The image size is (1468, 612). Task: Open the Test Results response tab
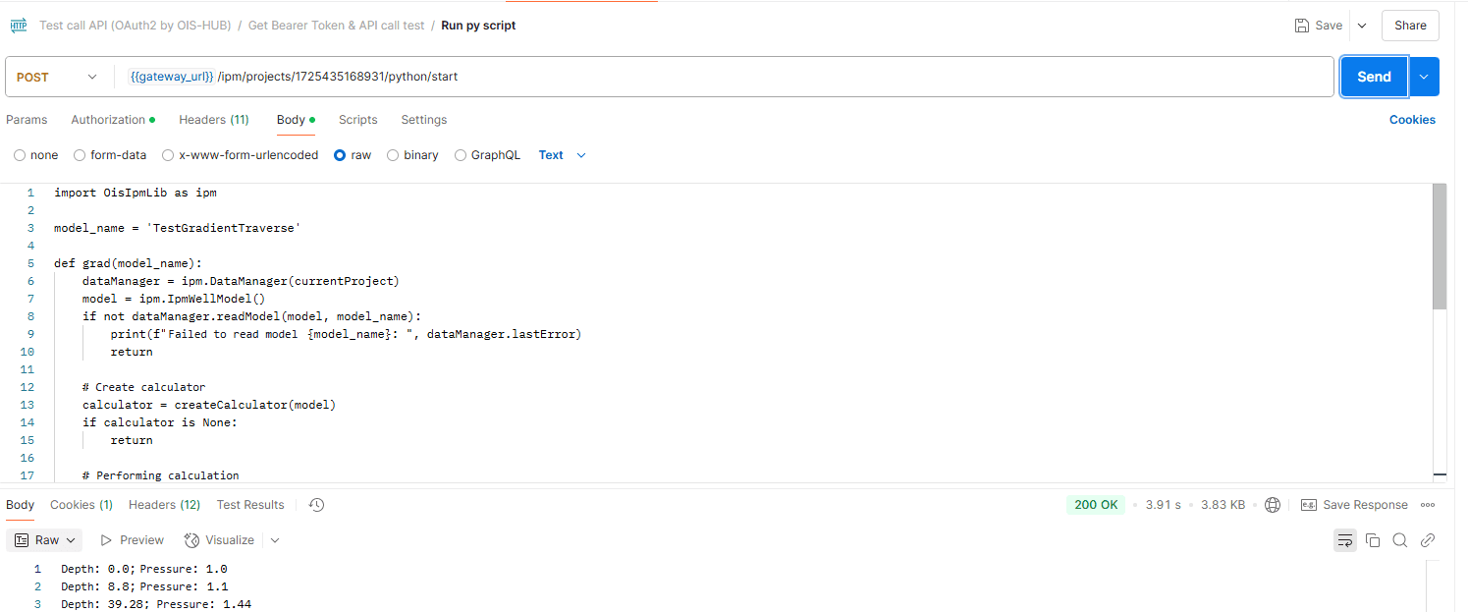coord(250,505)
